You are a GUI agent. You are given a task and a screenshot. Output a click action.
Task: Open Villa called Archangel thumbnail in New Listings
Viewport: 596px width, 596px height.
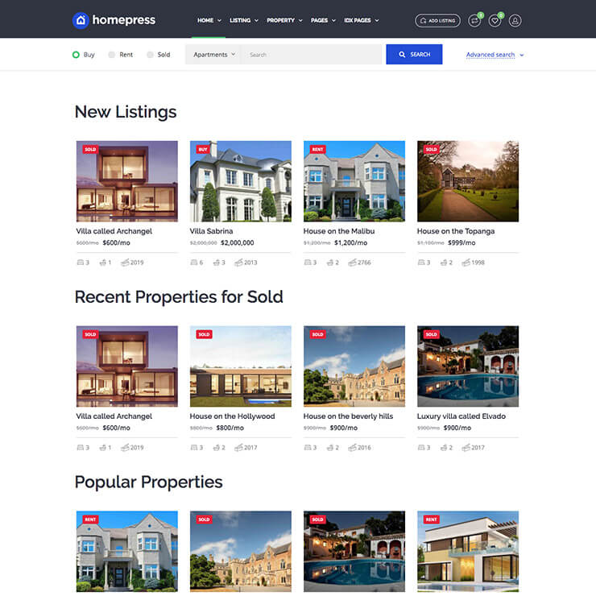pos(127,181)
